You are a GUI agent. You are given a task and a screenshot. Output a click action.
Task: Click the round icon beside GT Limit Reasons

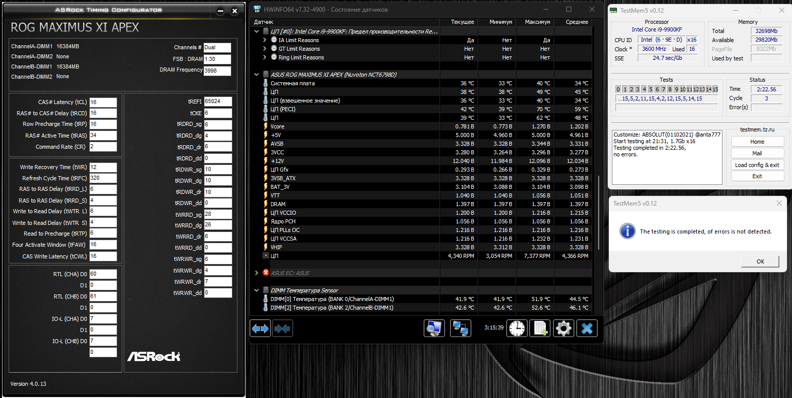coord(274,49)
